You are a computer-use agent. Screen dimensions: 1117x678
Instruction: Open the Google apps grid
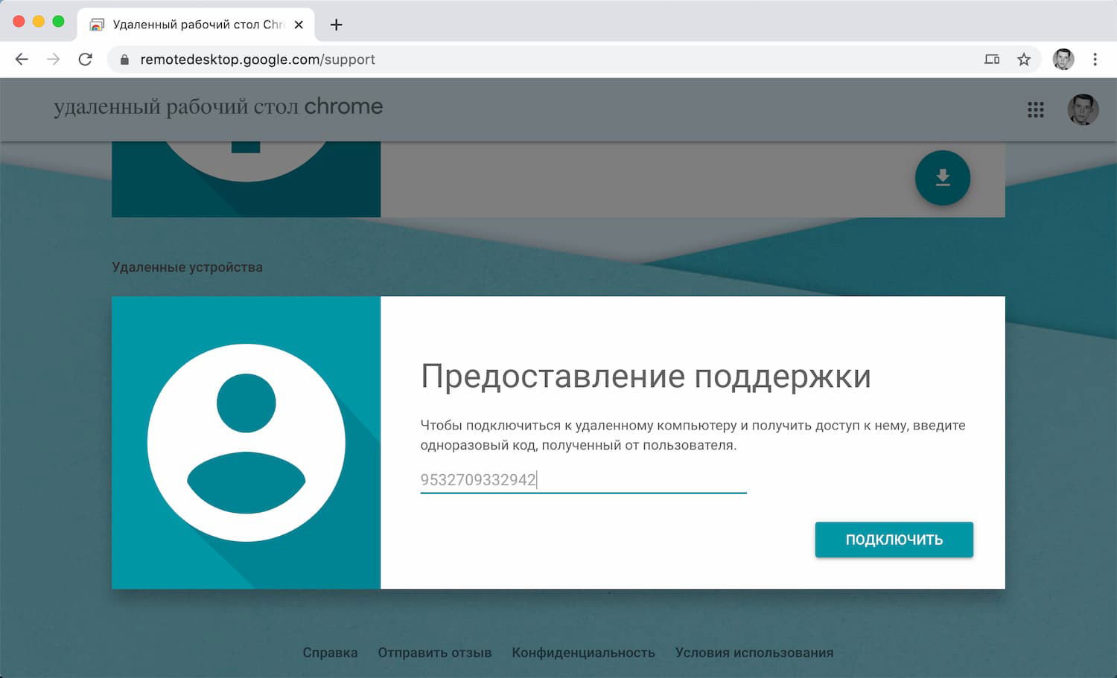[x=1035, y=110]
